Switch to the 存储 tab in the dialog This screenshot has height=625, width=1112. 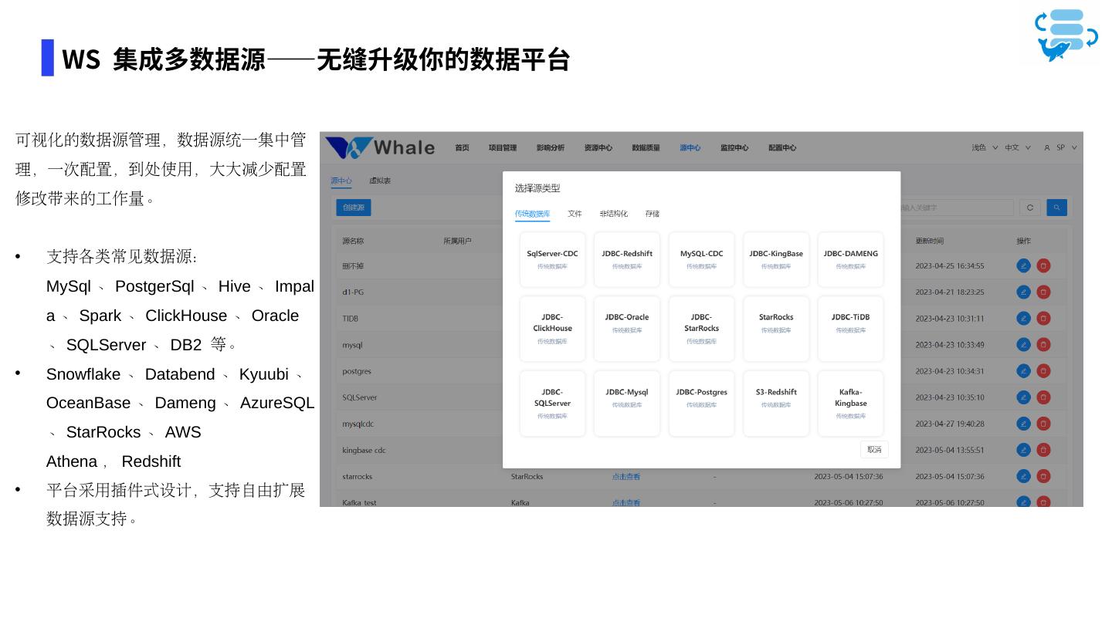pos(653,214)
